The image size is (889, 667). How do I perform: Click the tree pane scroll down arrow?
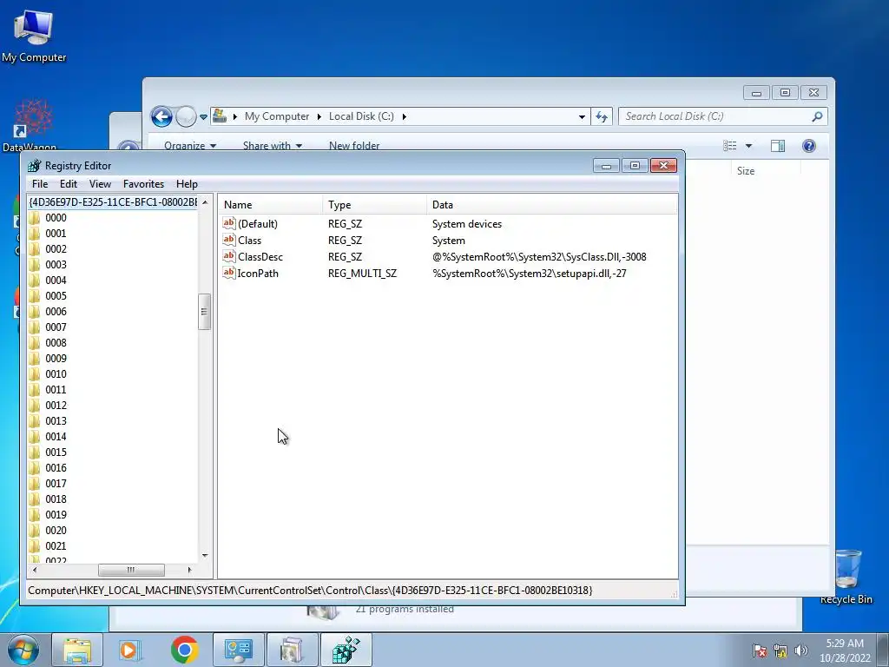pos(205,555)
